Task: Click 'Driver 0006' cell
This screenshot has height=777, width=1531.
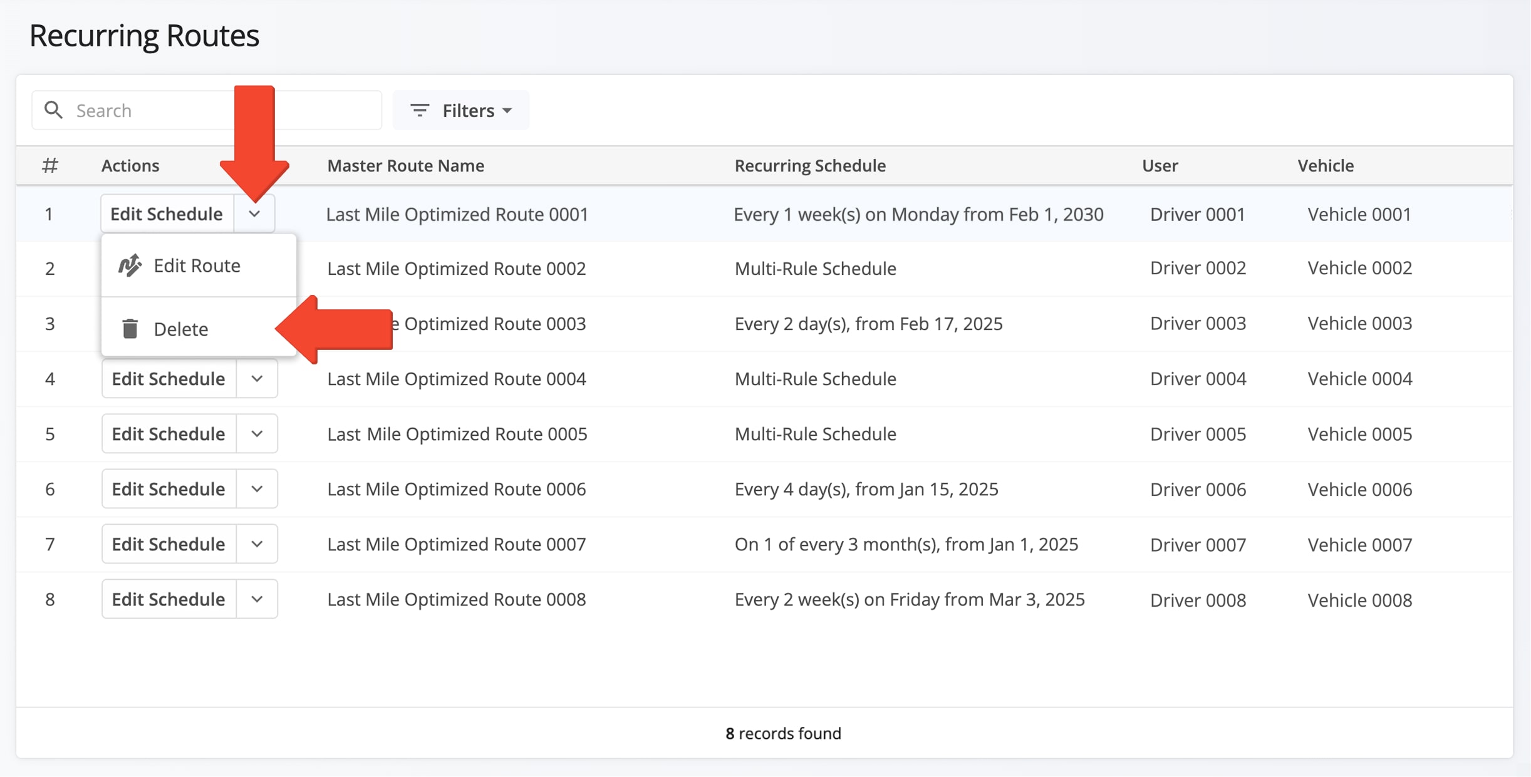Action: pyautogui.click(x=1198, y=489)
